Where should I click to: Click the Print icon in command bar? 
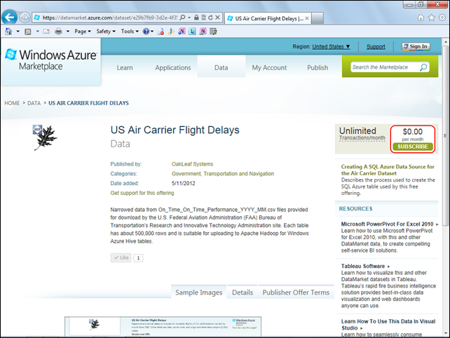tap(59, 32)
